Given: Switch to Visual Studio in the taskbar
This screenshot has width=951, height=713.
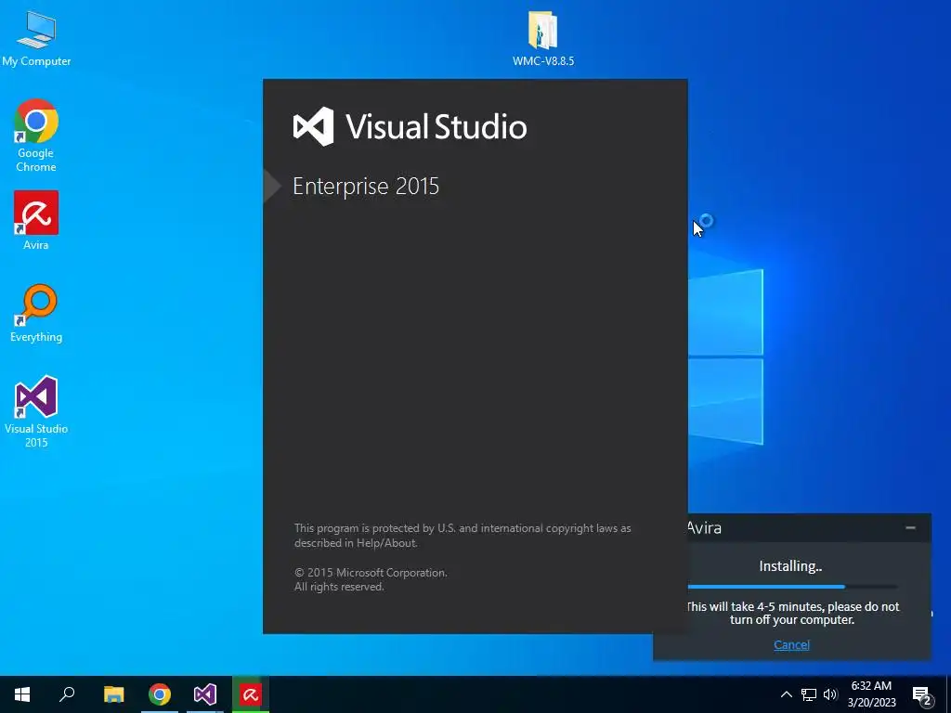Looking at the screenshot, I should coord(205,694).
